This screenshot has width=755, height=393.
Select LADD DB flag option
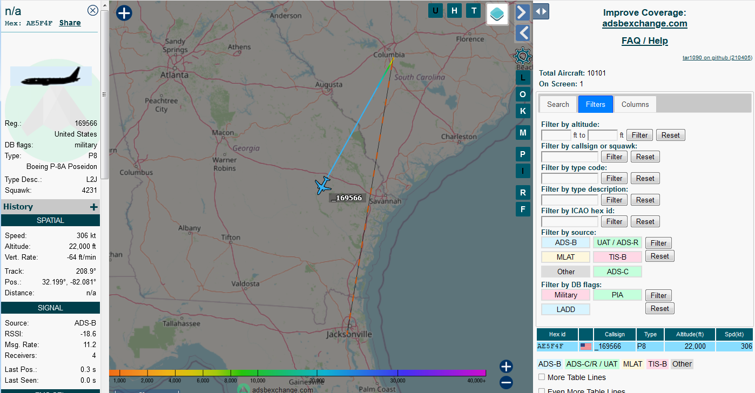click(566, 309)
